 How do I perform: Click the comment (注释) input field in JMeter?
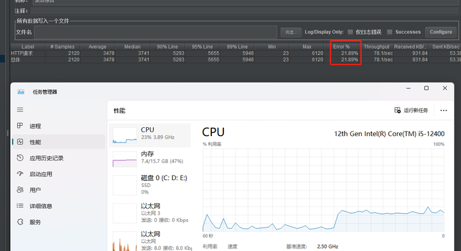244,11
